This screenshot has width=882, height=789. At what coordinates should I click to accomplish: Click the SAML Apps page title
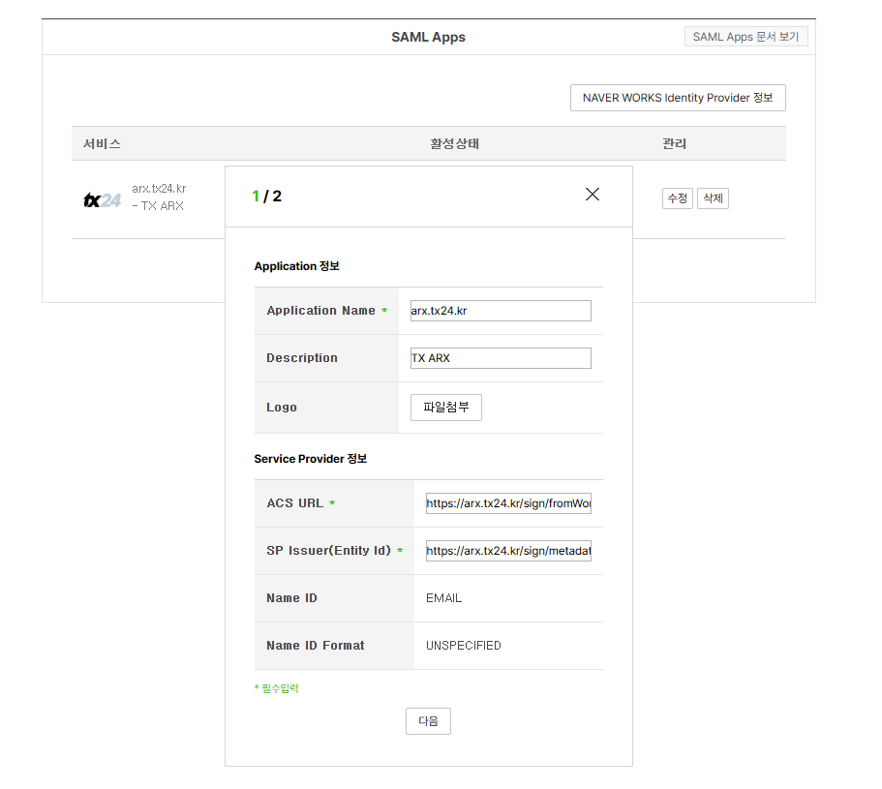click(x=428, y=37)
